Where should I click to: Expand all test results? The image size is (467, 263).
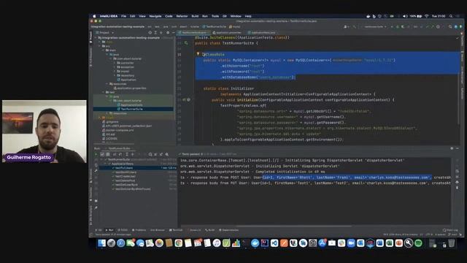click(x=127, y=154)
